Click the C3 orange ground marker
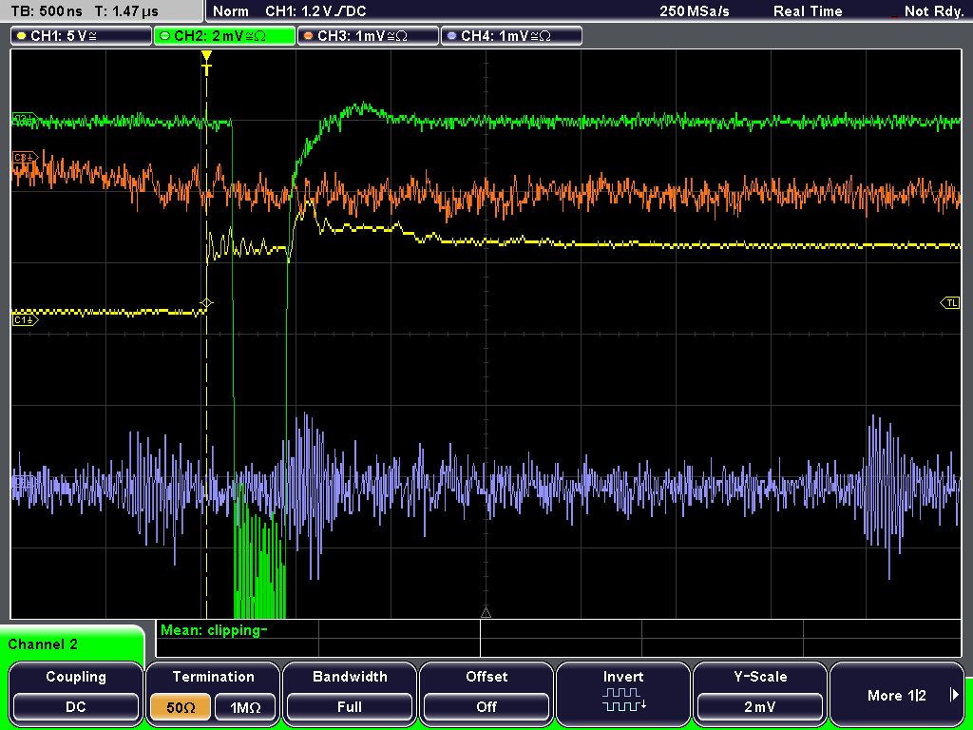Screen dimensions: 973x730 point(25,158)
